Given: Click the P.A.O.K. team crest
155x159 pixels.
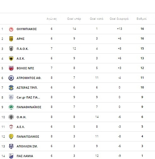Looking at the screenshot, I should (11, 49).
